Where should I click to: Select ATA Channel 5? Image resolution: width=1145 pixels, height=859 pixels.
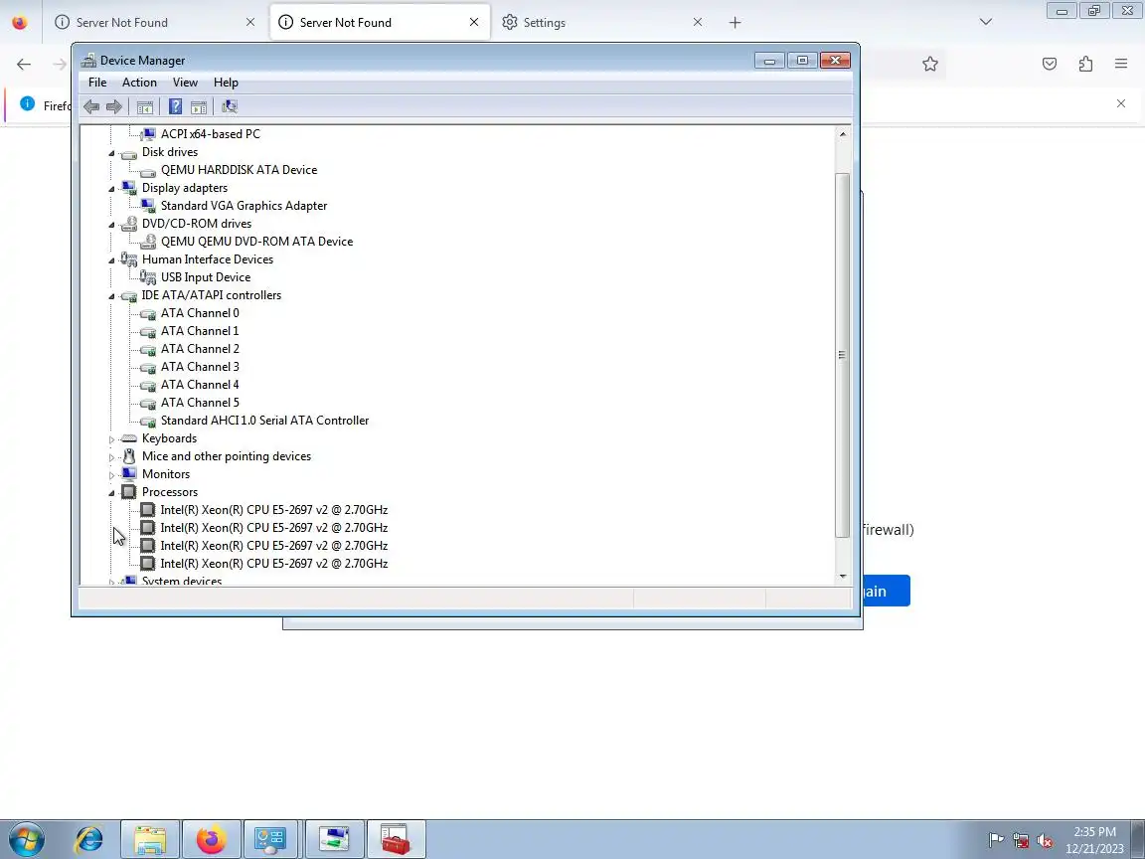200,403
